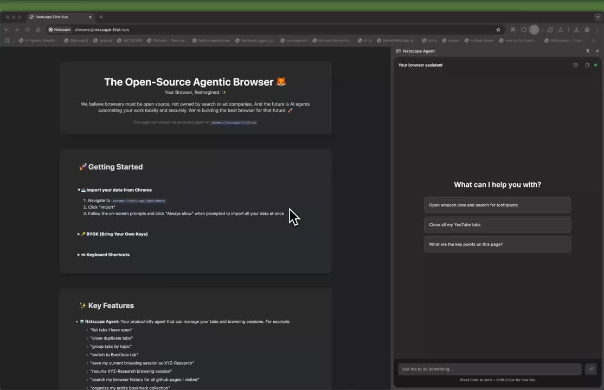Open the user profile icon

[x=587, y=30]
